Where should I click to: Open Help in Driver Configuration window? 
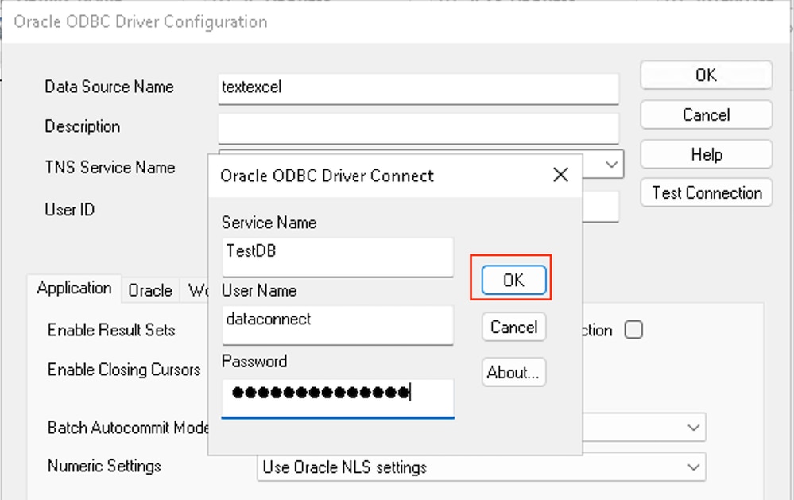706,154
